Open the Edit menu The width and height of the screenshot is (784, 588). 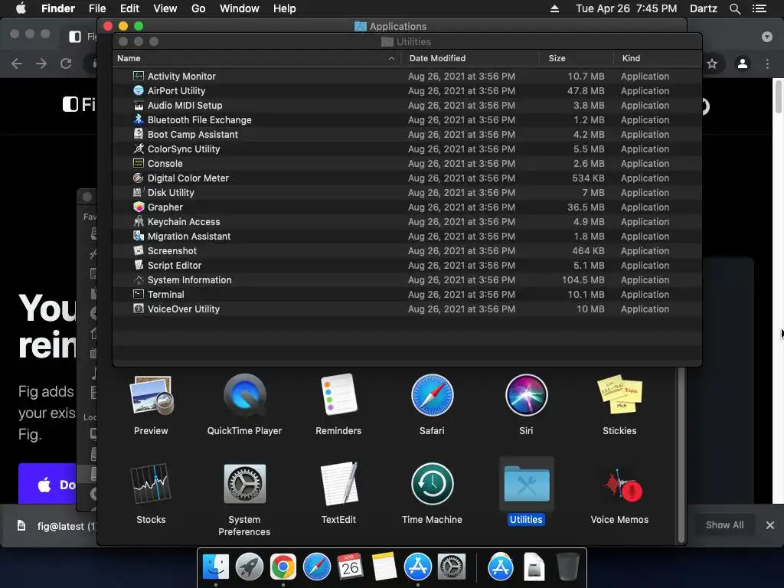[129, 8]
